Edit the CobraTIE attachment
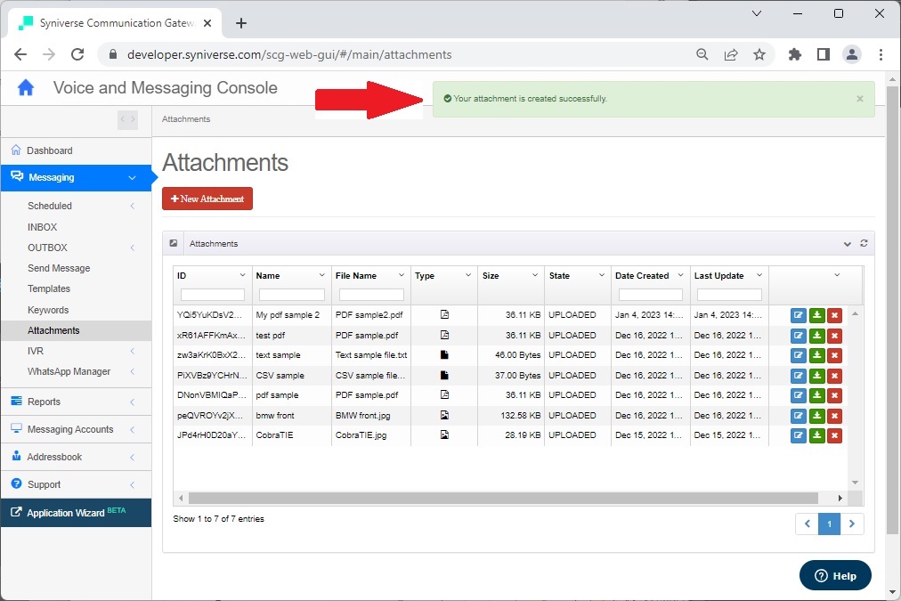This screenshot has width=901, height=601. point(798,435)
